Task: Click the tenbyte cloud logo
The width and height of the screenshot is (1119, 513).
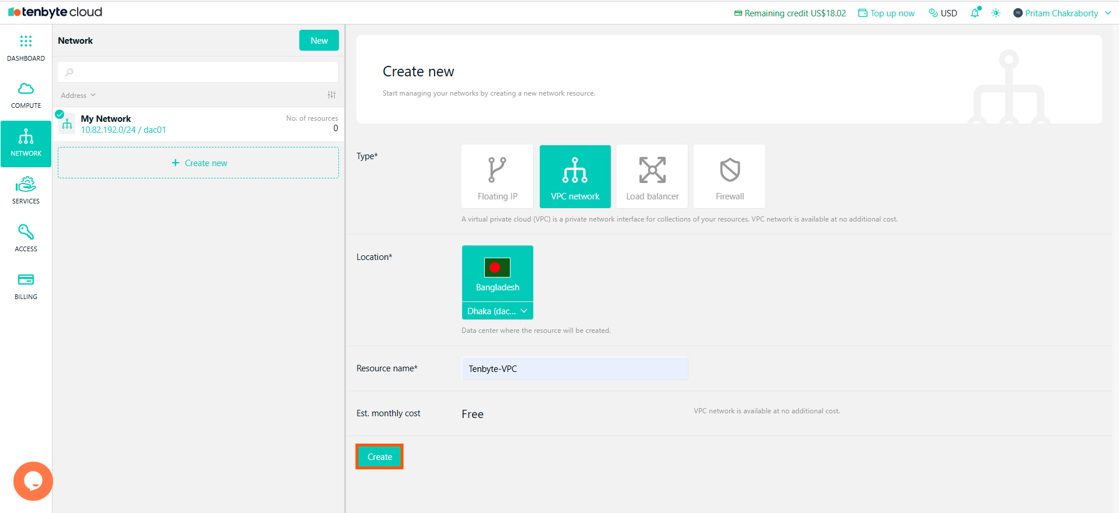Action: 55,12
